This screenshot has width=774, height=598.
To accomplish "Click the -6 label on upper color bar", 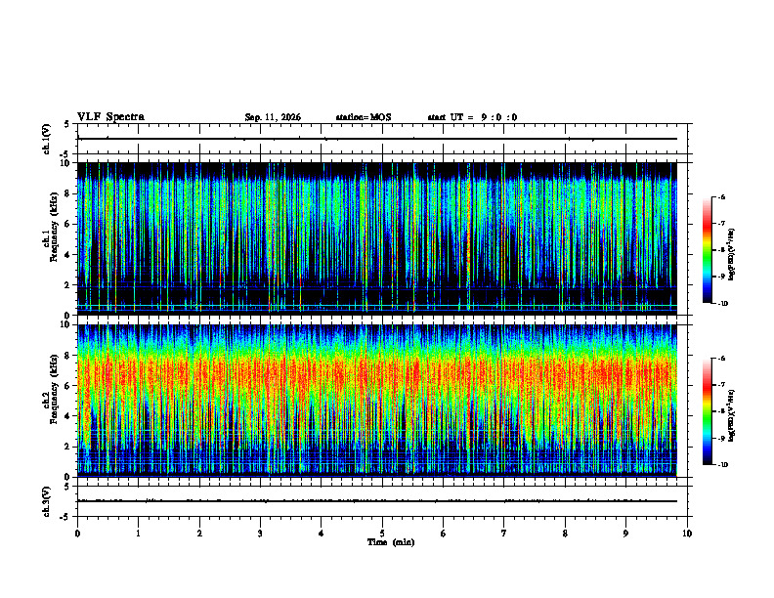I will pos(721,197).
